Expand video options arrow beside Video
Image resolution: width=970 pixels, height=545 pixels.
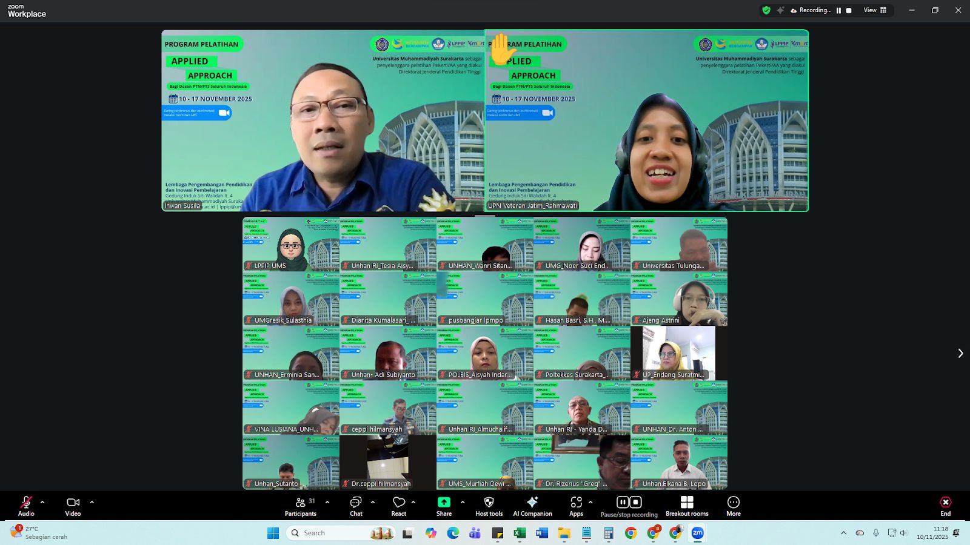(x=92, y=502)
